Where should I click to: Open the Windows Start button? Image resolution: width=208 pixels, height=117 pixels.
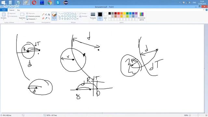[x=3, y=3]
